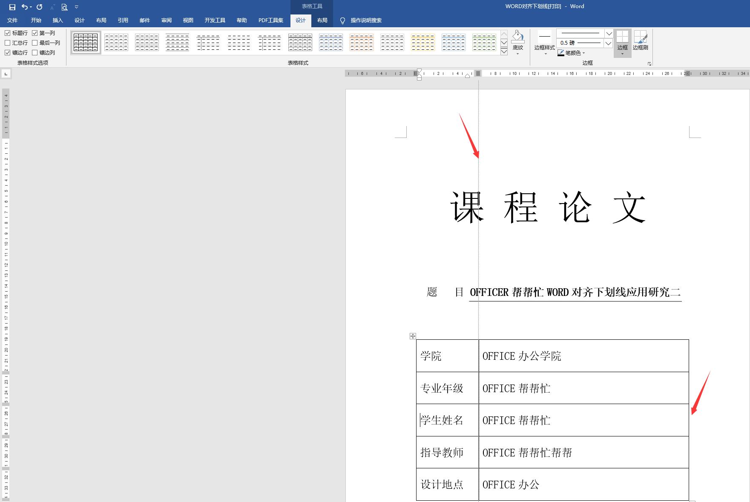Click the Save icon in quick access toolbar
750x502 pixels.
[12, 7]
